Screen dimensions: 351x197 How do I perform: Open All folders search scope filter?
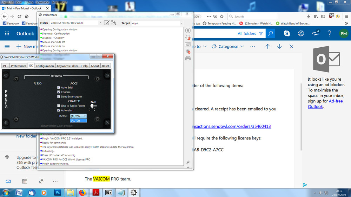pyautogui.click(x=250, y=34)
